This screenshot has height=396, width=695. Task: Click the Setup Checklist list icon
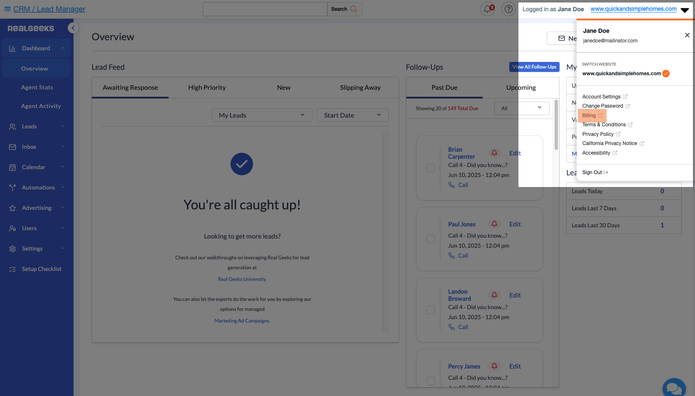pos(12,269)
